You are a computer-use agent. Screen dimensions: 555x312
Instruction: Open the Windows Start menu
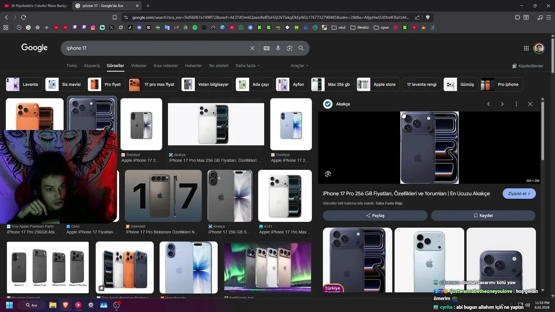tap(9, 305)
